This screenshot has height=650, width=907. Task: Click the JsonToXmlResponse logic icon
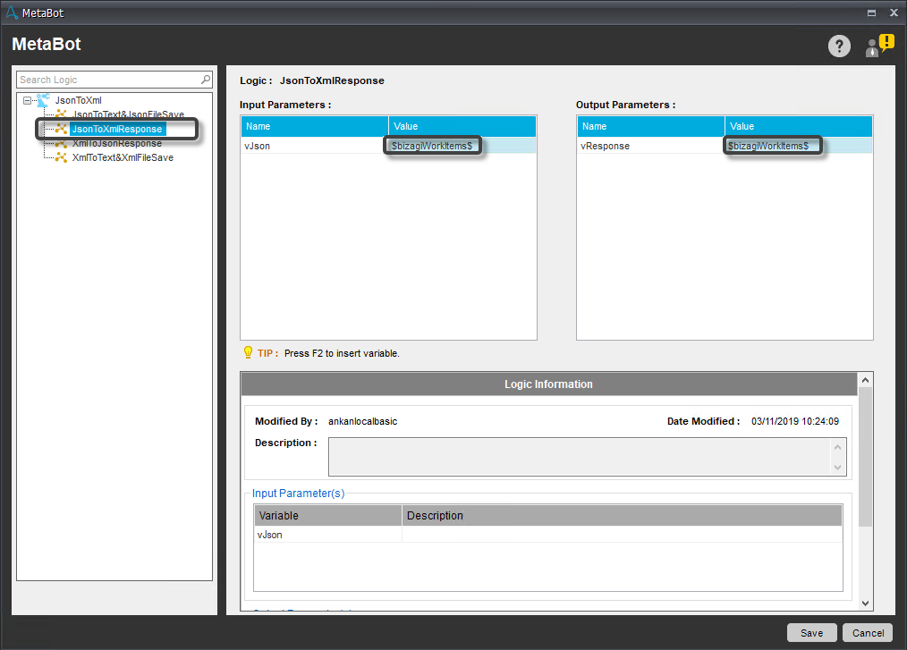pos(61,129)
